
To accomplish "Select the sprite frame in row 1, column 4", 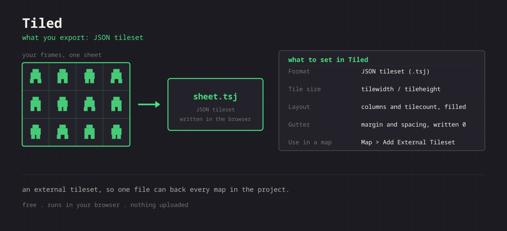I will (116, 77).
